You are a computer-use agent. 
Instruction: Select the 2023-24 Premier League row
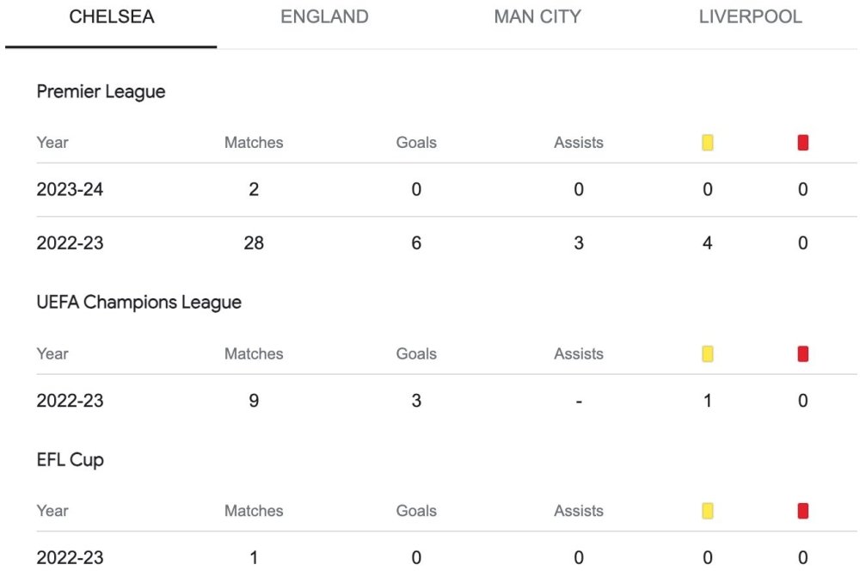click(x=446, y=190)
